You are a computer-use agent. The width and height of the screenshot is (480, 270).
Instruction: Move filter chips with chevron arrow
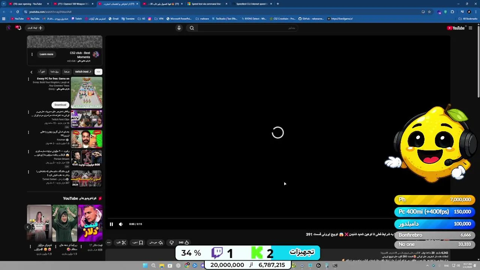pos(31,72)
